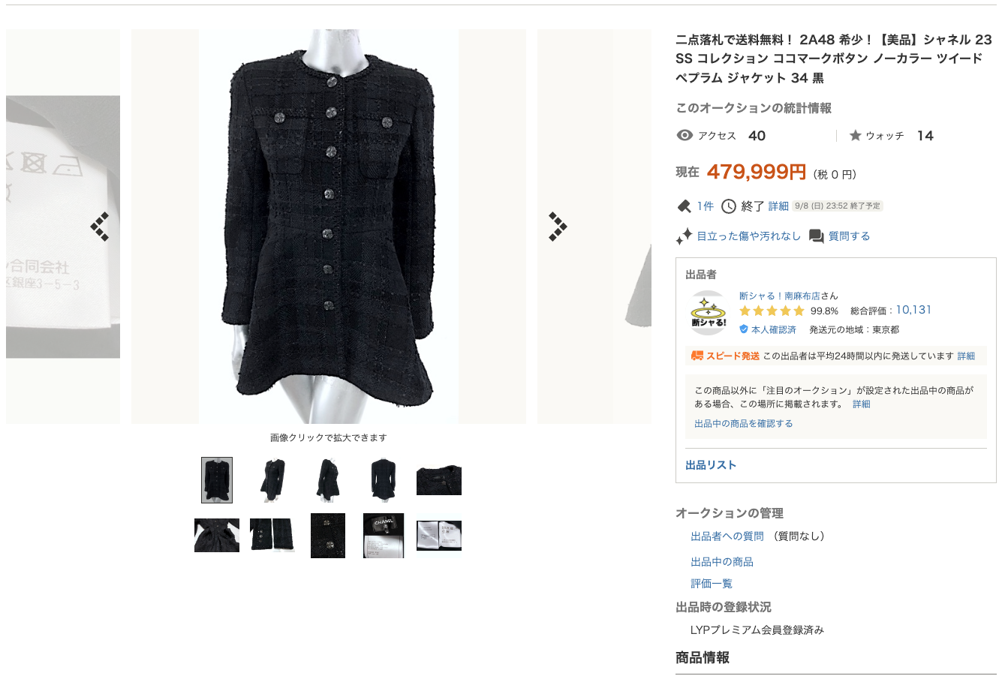This screenshot has height=679, width=1002.
Task: Click the bid gavel icon
Action: pos(684,206)
